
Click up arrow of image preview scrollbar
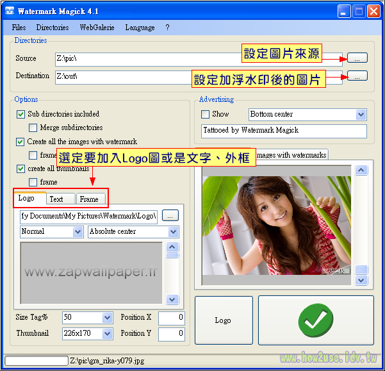tap(361, 170)
